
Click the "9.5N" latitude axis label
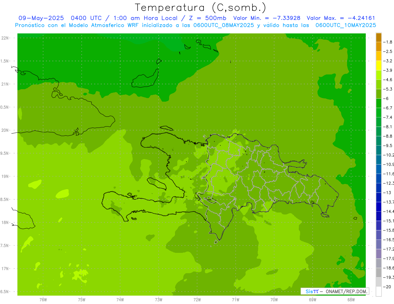coord(5,153)
